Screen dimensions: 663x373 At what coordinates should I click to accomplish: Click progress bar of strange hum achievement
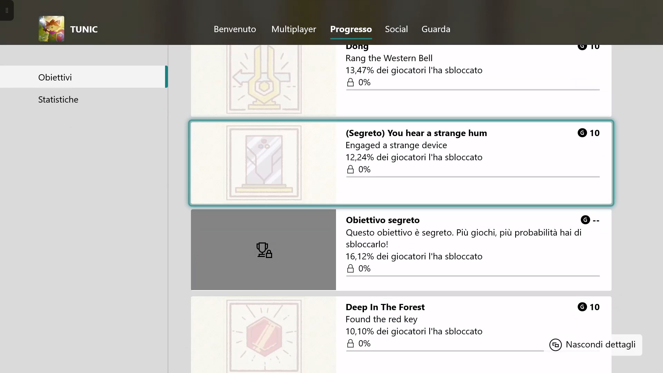473,177
